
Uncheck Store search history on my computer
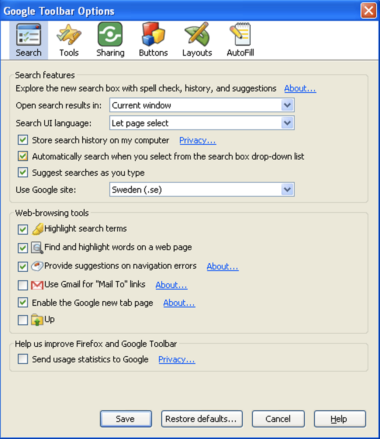(x=23, y=140)
